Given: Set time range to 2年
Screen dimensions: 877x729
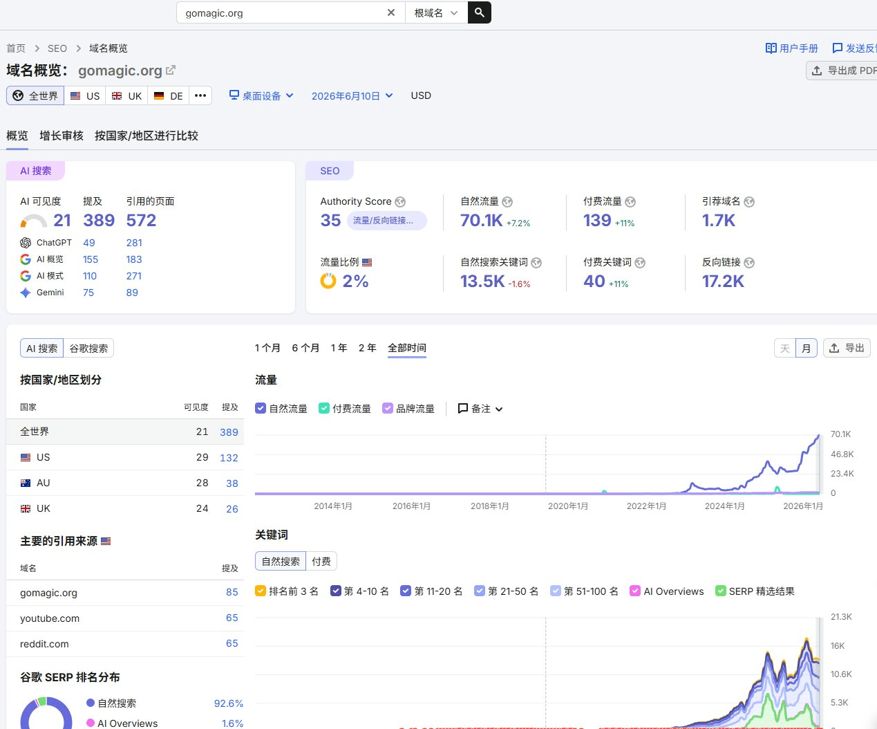Looking at the screenshot, I should 368,348.
